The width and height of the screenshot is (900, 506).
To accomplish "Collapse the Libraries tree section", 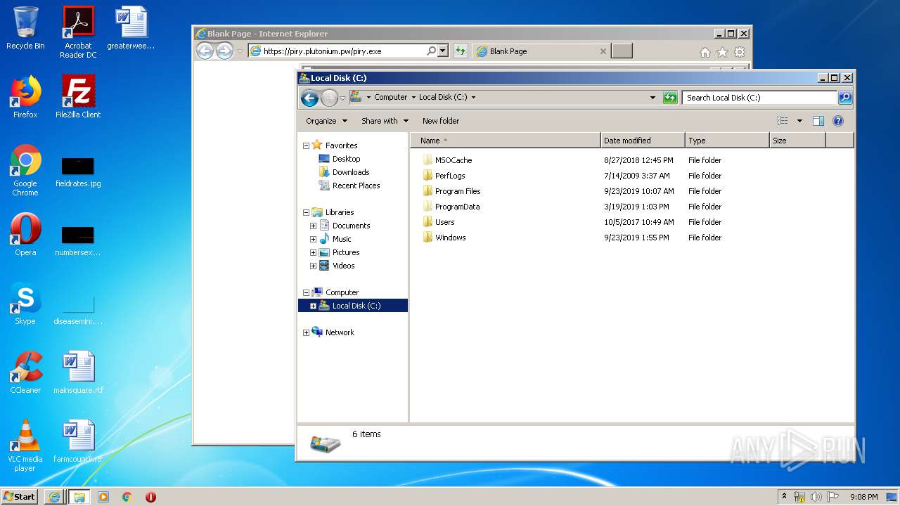I will tap(306, 212).
